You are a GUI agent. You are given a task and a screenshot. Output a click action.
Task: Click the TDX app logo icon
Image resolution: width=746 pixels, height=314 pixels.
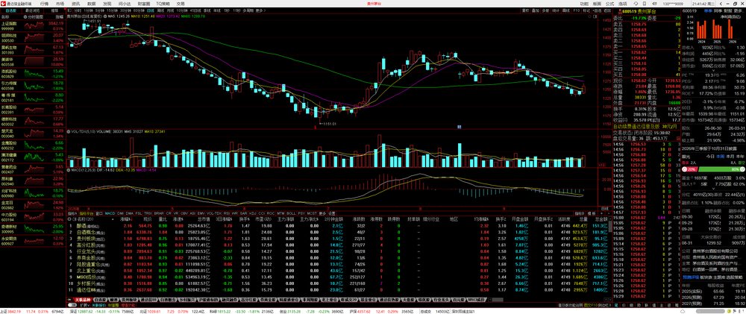tap(4, 3)
